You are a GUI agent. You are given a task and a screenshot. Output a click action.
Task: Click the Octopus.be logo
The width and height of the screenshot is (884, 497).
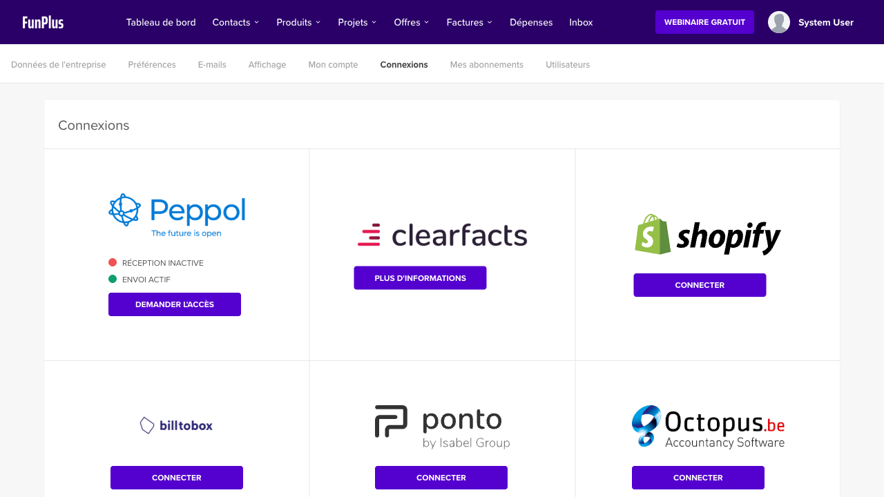tap(708, 427)
